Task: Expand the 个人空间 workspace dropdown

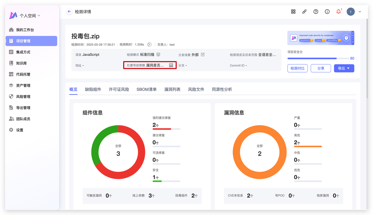Action: [x=39, y=16]
